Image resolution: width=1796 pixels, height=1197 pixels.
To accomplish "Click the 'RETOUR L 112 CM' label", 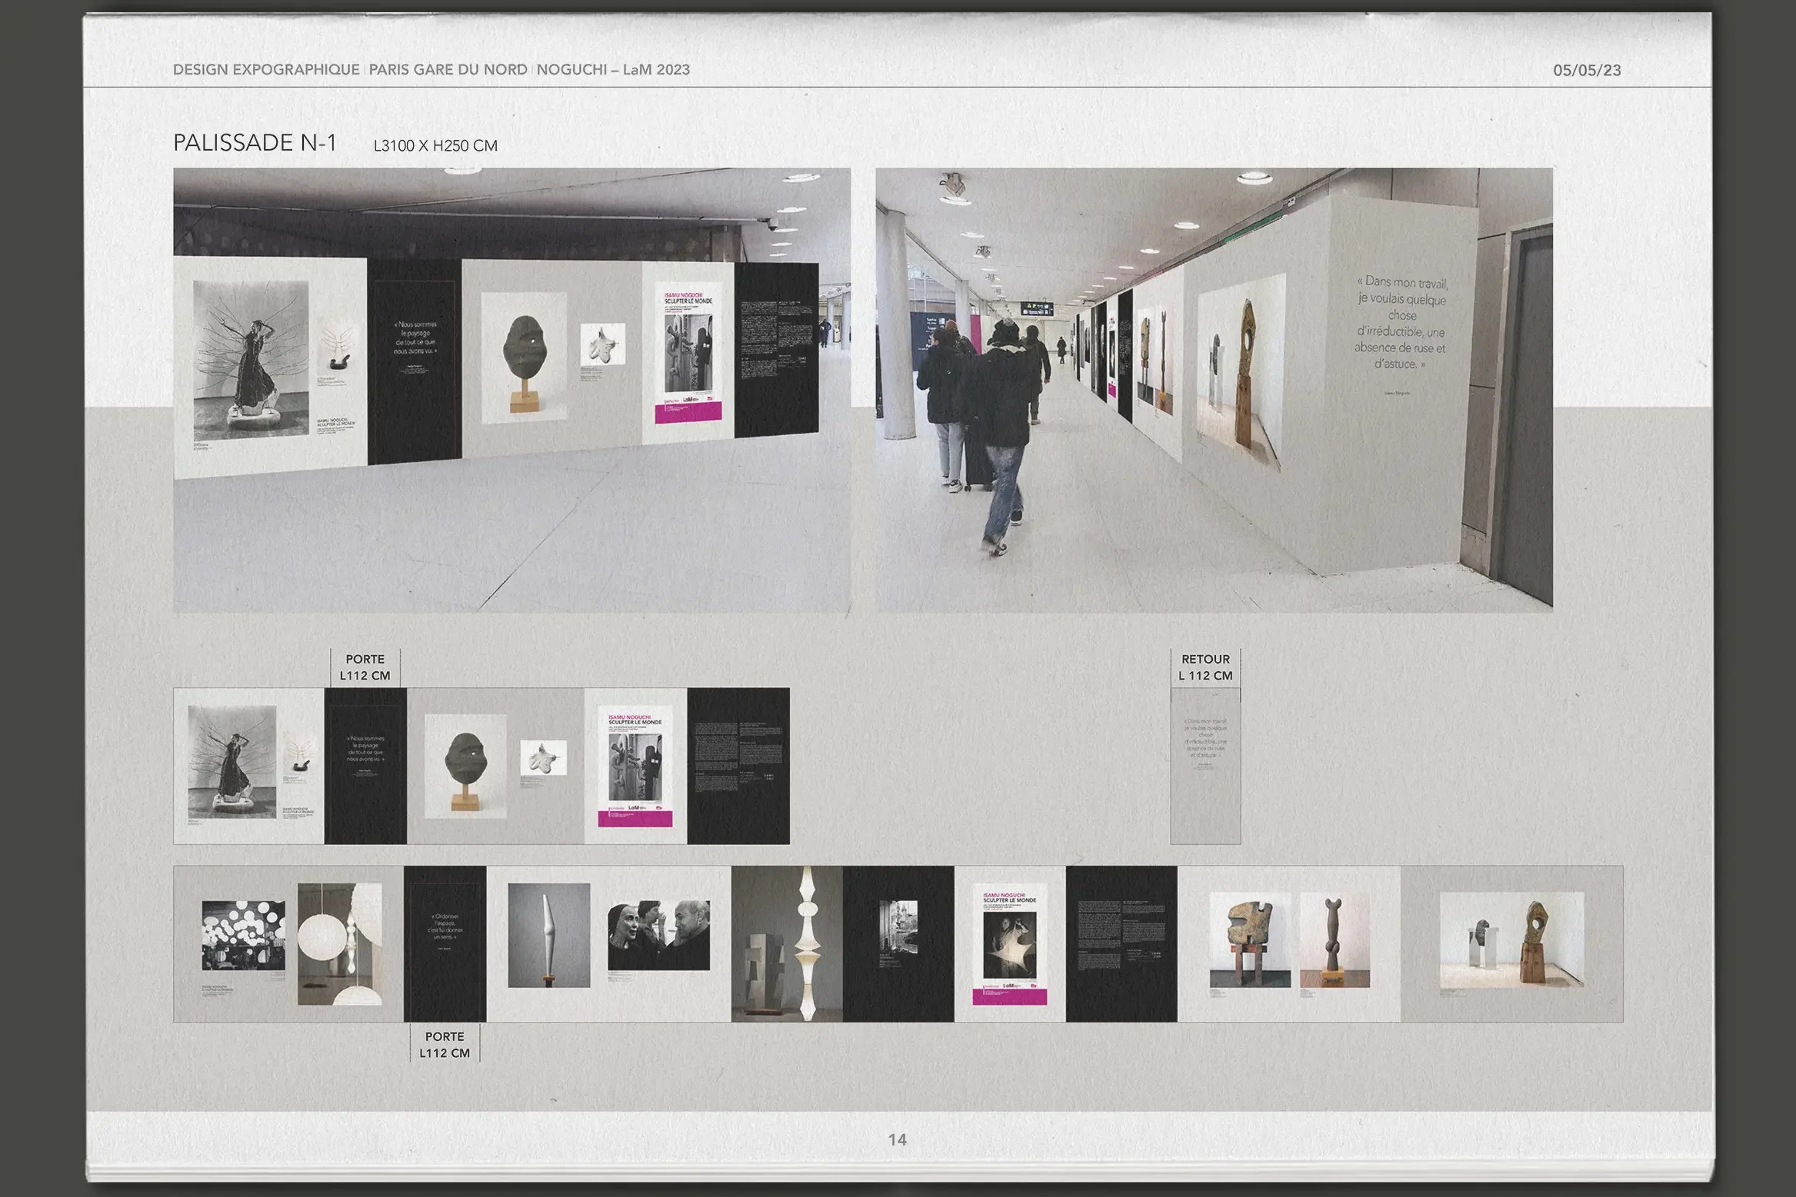I will point(1205,667).
